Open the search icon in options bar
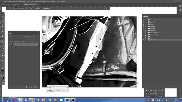Viewport: 182px width, 102px height. click(x=104, y=8)
